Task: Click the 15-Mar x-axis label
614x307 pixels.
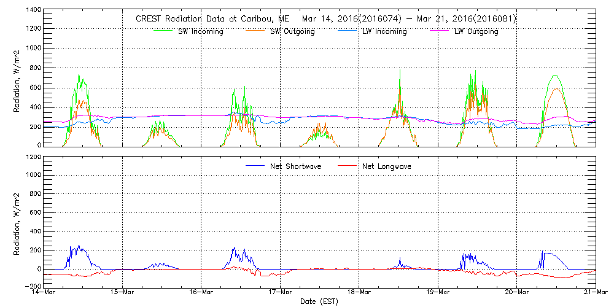Action: [x=123, y=293]
